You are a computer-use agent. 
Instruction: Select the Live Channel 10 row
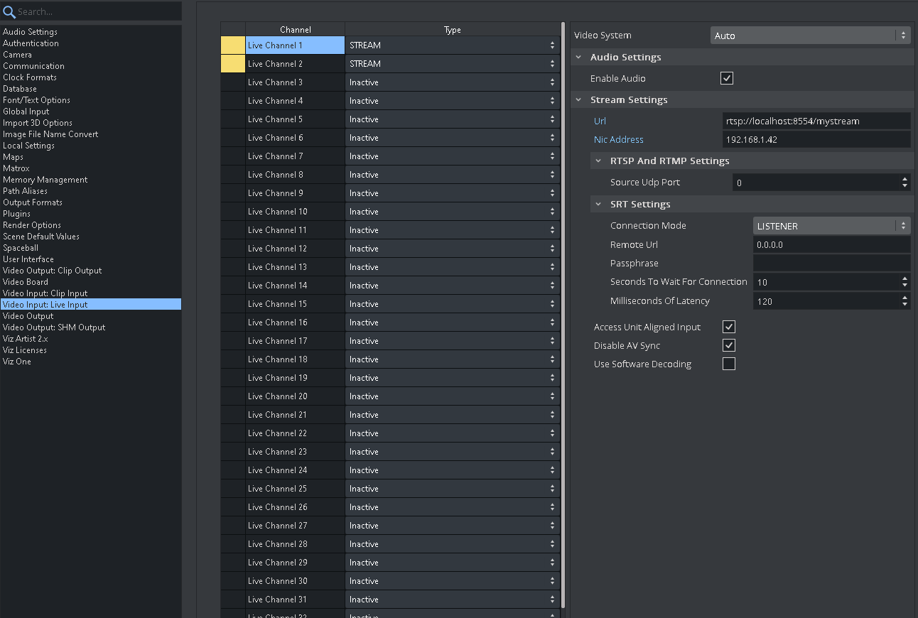[x=295, y=212]
